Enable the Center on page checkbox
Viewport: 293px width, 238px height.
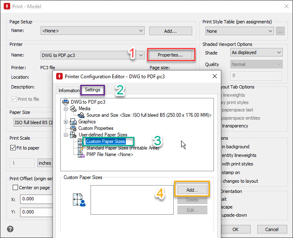click(16, 188)
